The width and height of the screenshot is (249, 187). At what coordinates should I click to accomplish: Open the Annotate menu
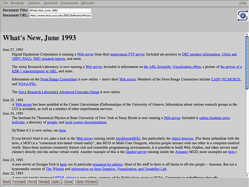[50, 3]
